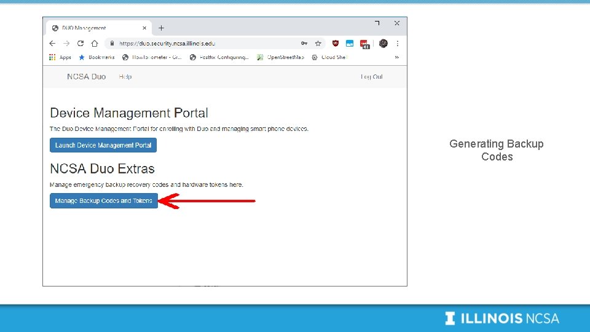Open the HowTo bookmark in bookmarks bar
590x332 pixels.
tap(152, 57)
